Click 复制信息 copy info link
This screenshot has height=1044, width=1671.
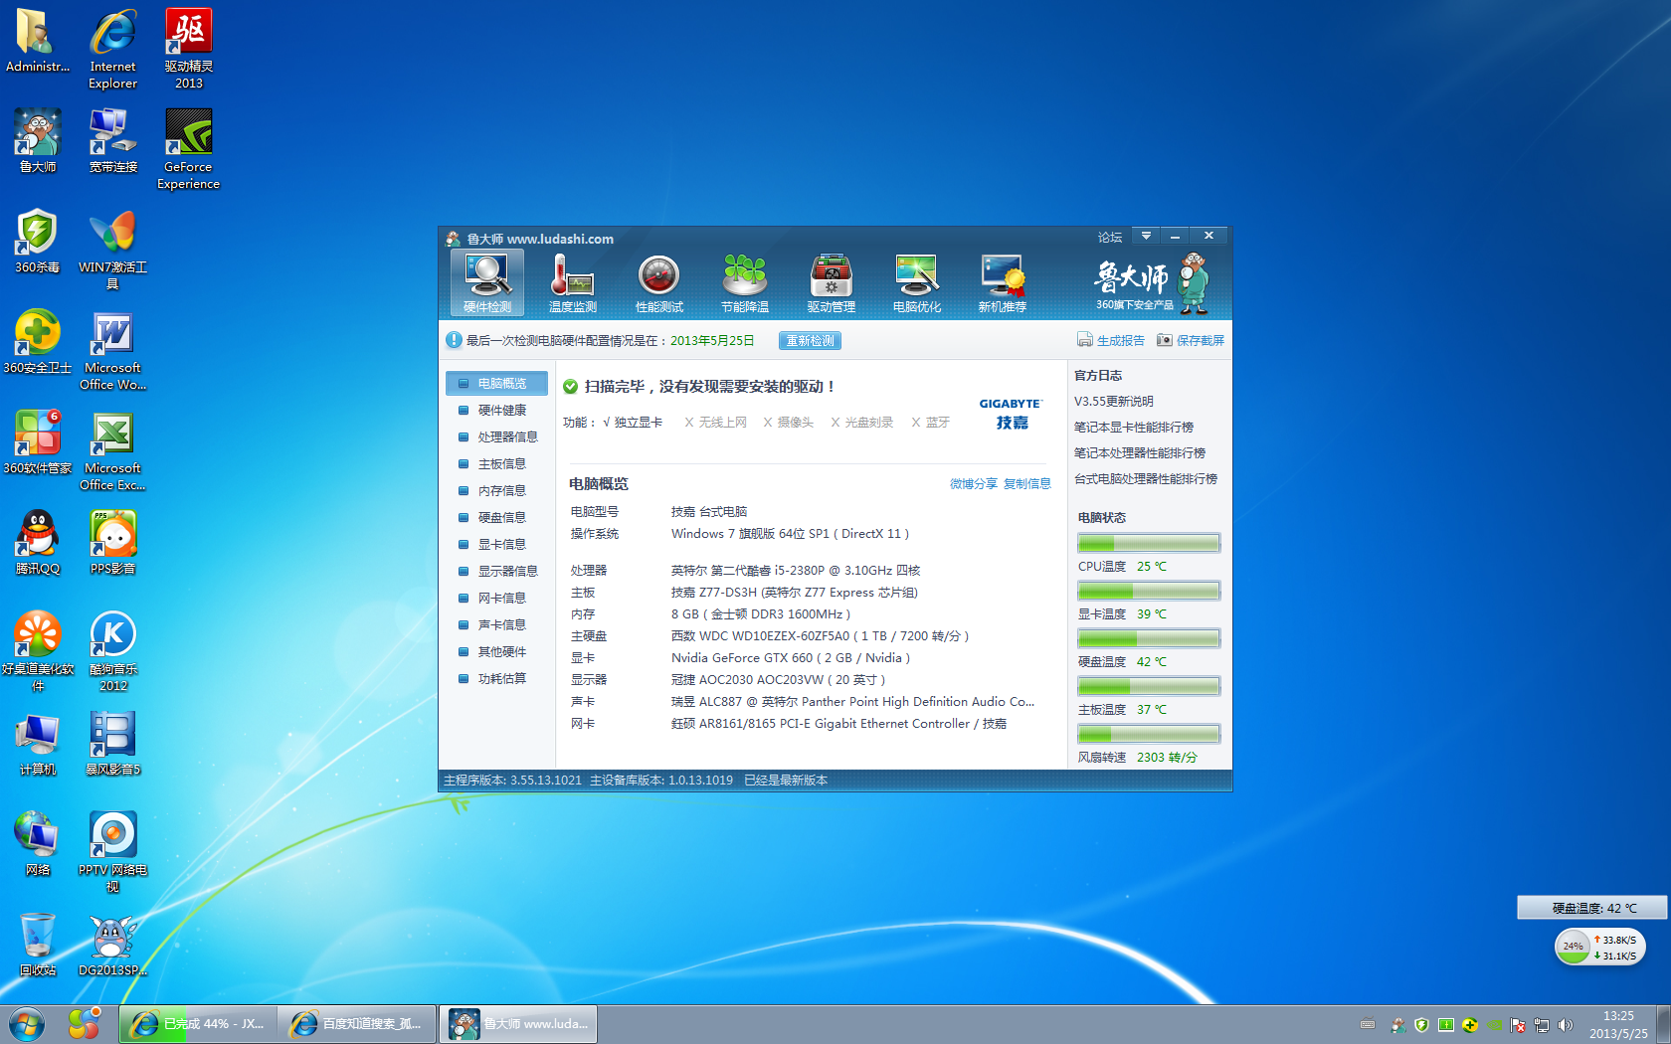(x=1026, y=484)
